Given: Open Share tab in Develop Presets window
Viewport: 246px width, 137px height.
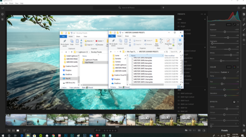Looking at the screenshot, I should pos(78,37).
